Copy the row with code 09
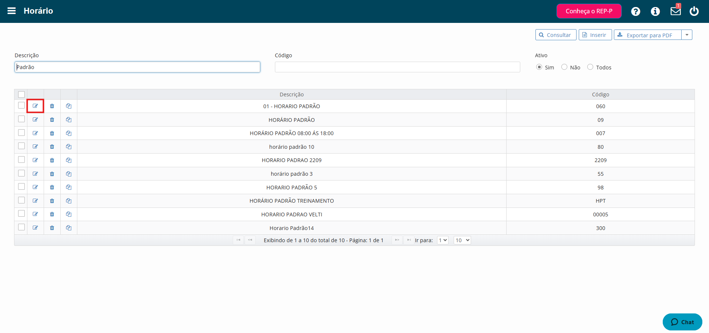This screenshot has width=709, height=333. pyautogui.click(x=69, y=120)
